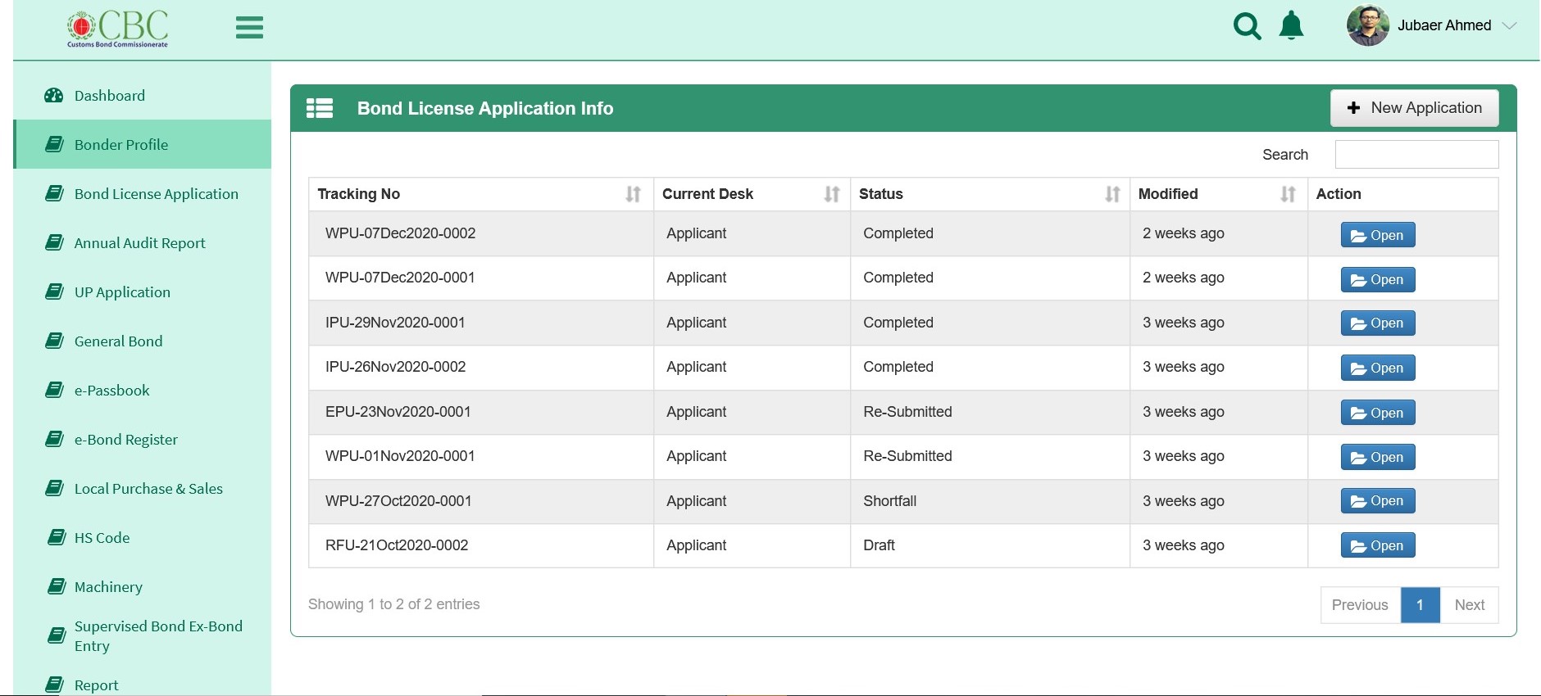Click the Report book icon

coord(54,685)
